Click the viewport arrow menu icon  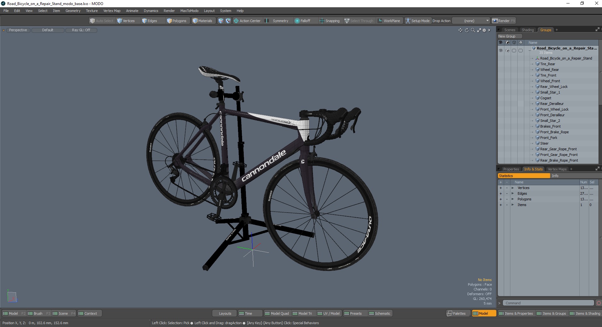click(489, 30)
